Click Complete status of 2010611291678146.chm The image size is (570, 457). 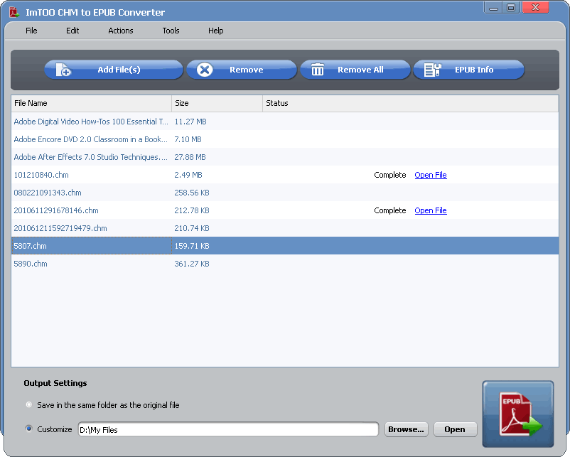click(x=389, y=210)
